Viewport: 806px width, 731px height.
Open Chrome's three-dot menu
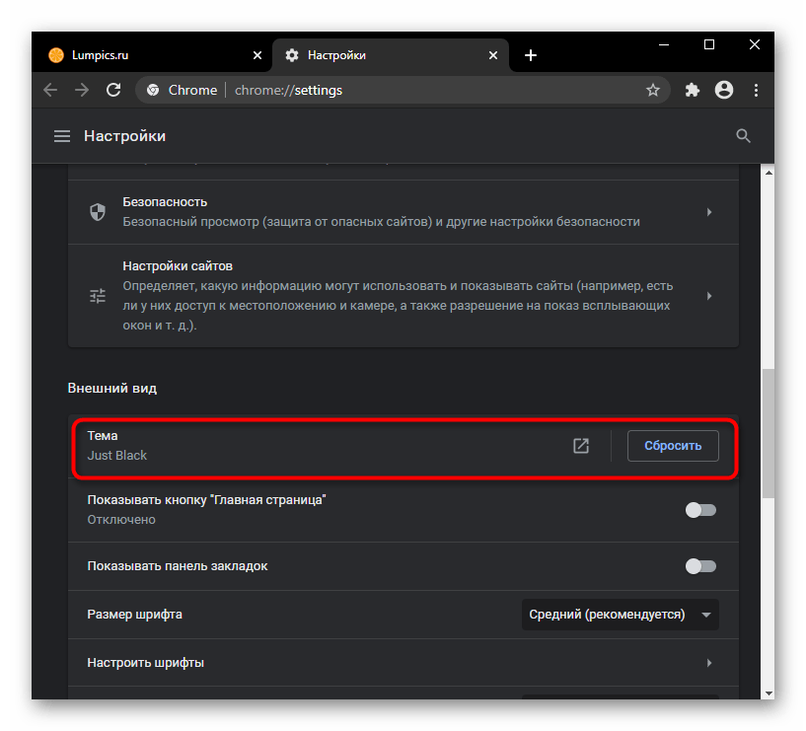click(756, 90)
